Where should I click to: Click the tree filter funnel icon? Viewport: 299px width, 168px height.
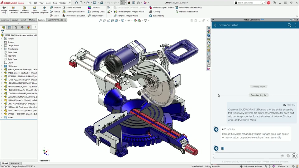[x=2, y=32]
